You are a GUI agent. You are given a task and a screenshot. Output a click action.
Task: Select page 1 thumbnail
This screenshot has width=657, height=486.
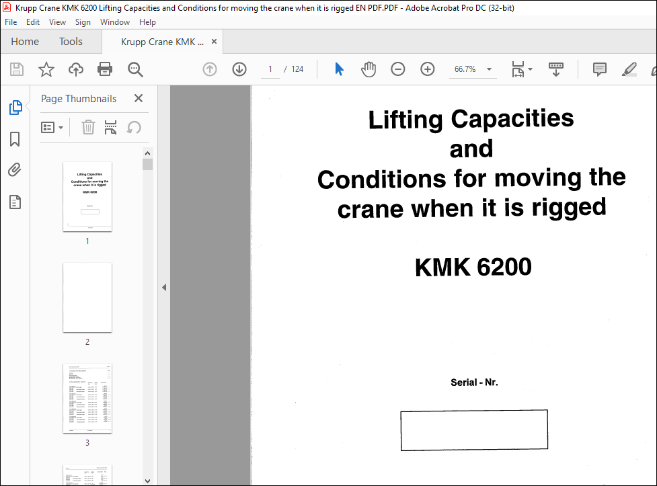87,196
